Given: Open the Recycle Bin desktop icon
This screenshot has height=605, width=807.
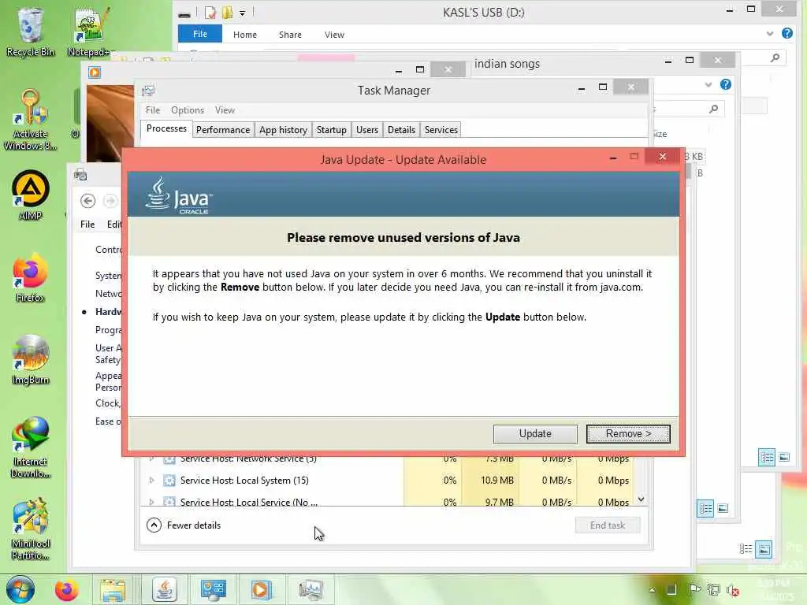Looking at the screenshot, I should pos(31,32).
